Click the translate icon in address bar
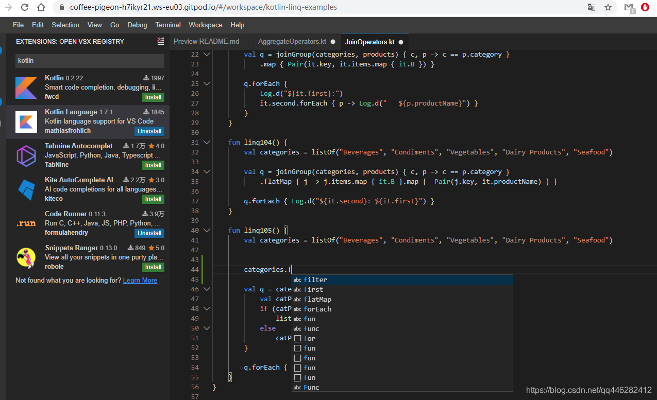This screenshot has height=400, width=657. pos(592,7)
